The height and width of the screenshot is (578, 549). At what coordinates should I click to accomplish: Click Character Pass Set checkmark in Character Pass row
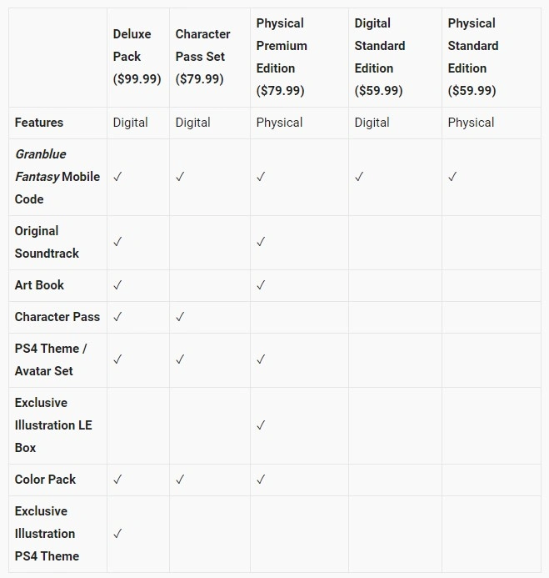pyautogui.click(x=180, y=317)
